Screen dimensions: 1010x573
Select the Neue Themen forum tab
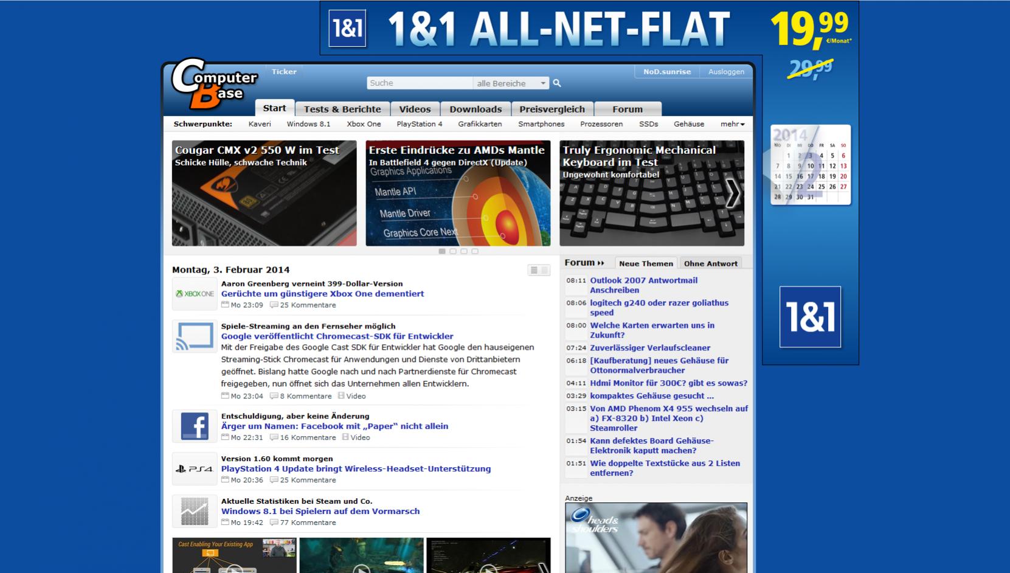646,263
